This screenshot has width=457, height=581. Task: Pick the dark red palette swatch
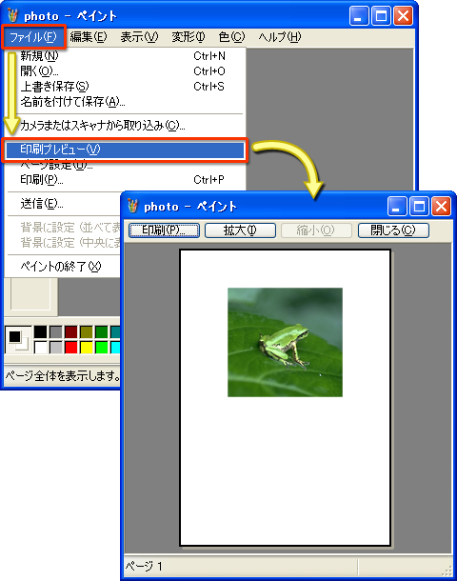[x=70, y=332]
